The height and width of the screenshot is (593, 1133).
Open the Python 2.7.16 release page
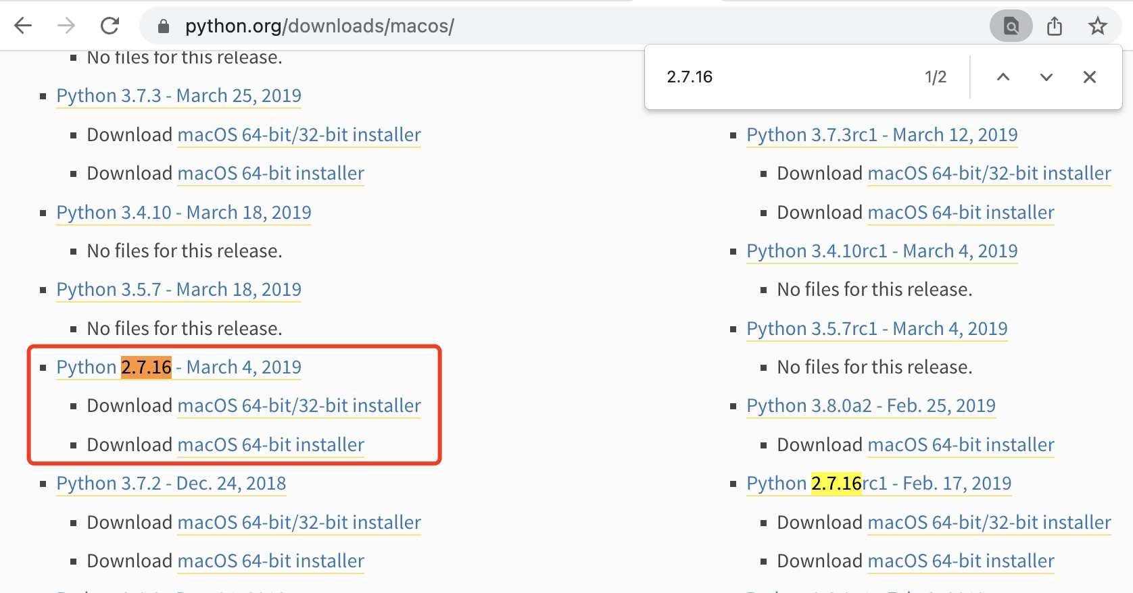(x=178, y=367)
